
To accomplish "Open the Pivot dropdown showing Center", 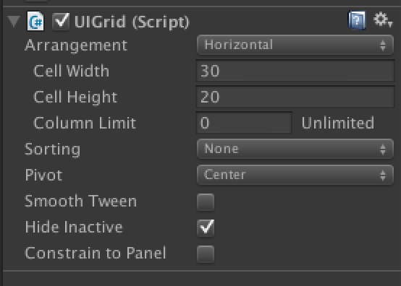I will pyautogui.click(x=295, y=175).
